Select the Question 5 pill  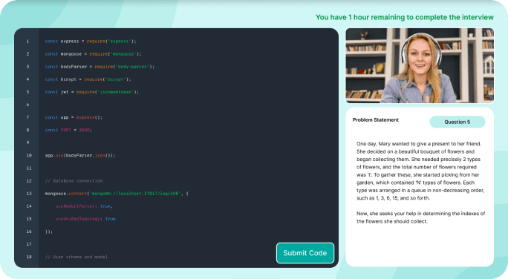click(457, 122)
